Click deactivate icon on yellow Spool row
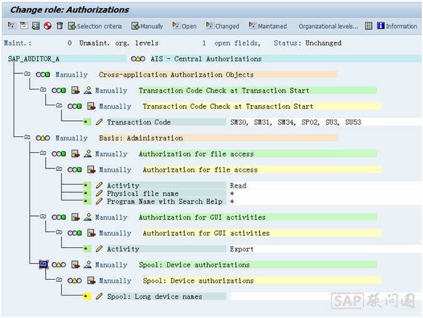This screenshot has height=318, width=423. (x=91, y=280)
